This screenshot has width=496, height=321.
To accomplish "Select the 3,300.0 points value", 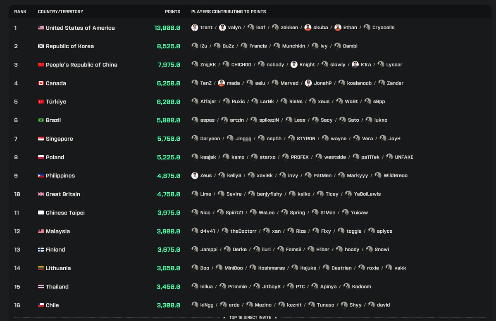I will (168, 305).
